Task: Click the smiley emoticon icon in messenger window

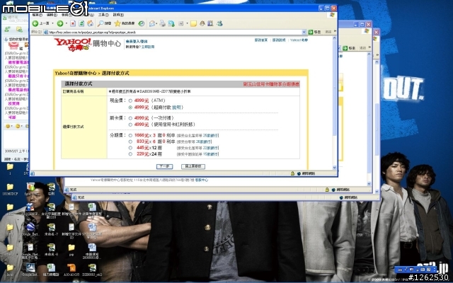Action: coord(8,126)
